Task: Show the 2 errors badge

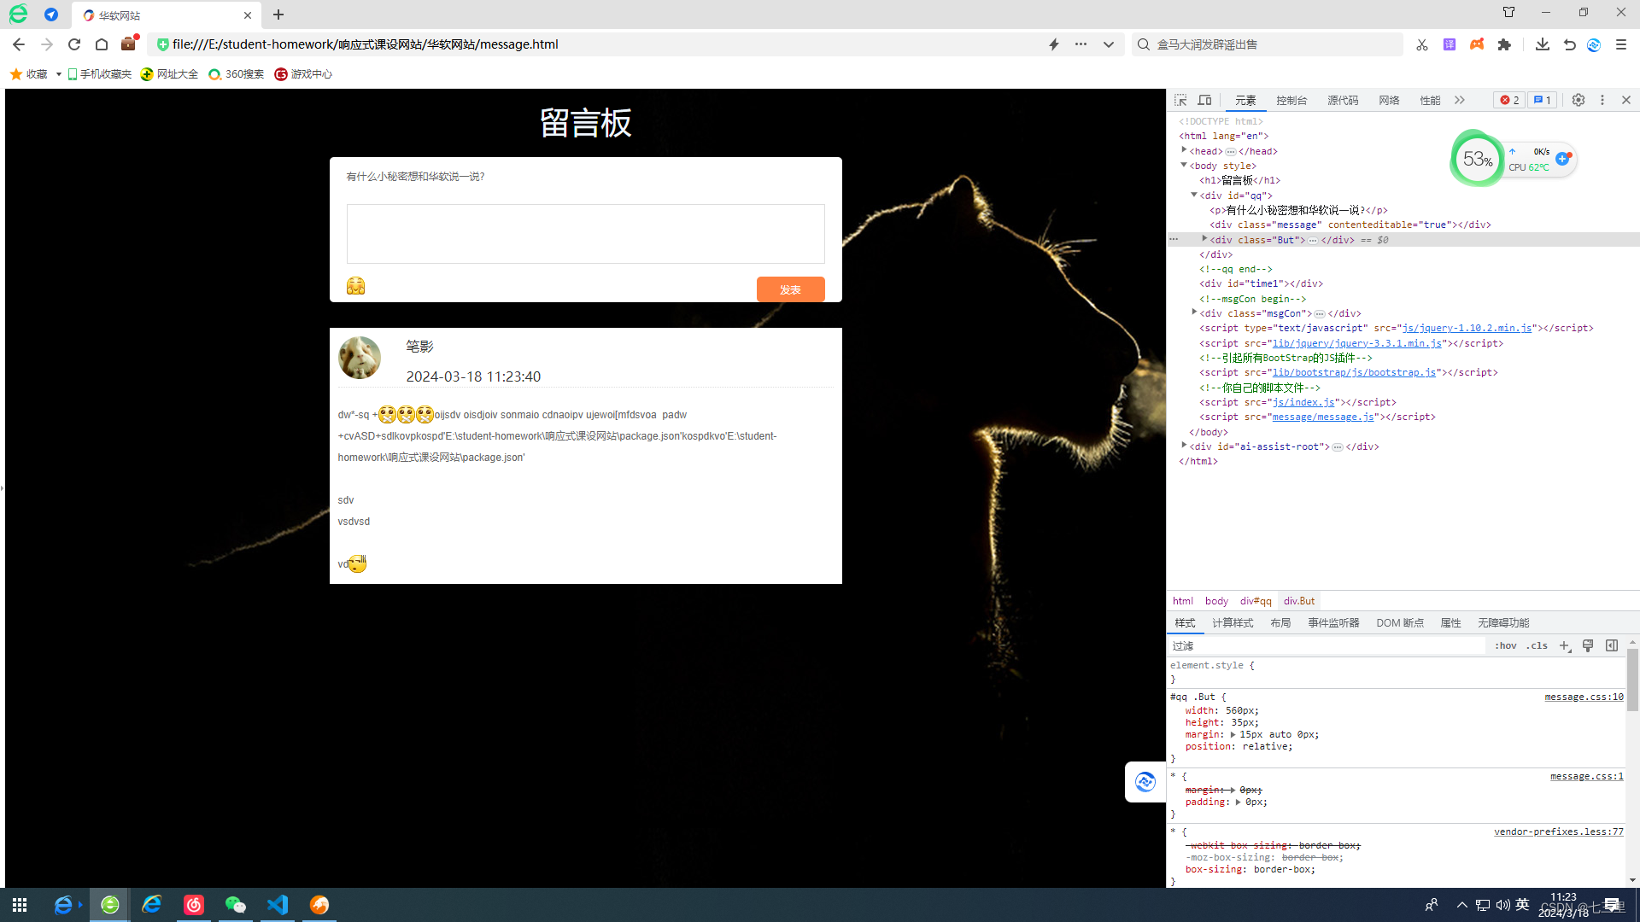Action: coord(1509,100)
